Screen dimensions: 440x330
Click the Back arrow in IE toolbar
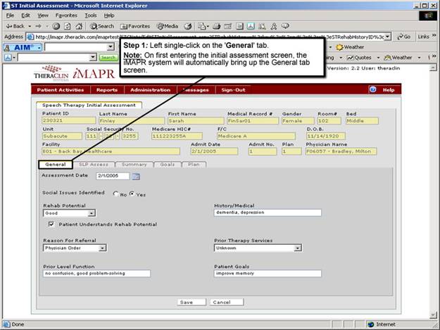click(x=15, y=26)
